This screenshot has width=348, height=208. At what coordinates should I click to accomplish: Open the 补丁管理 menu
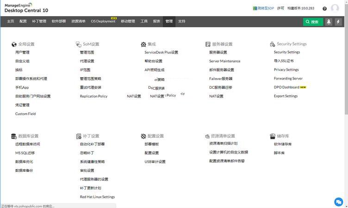tap(39, 21)
